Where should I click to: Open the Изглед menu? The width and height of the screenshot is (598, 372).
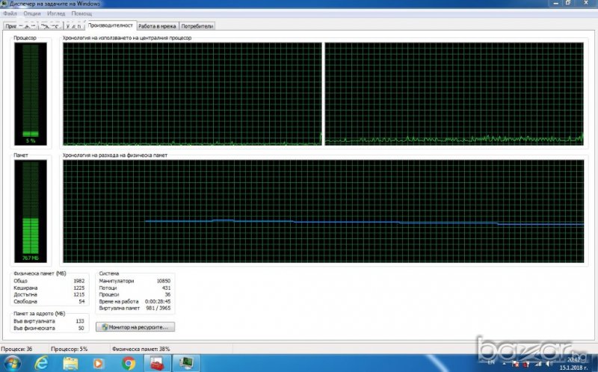57,13
